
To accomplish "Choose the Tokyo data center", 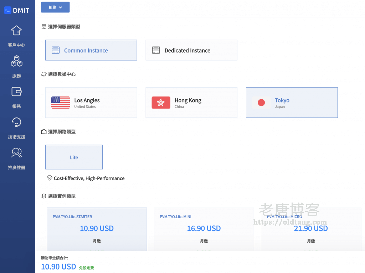I will pyautogui.click(x=292, y=103).
